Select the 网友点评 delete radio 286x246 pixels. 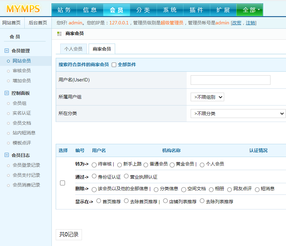tap(229, 190)
